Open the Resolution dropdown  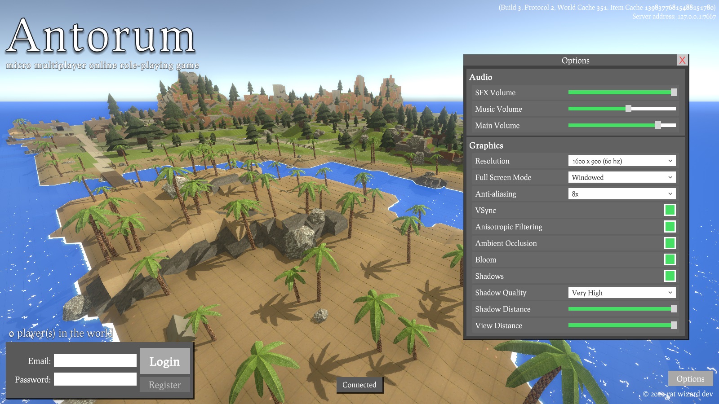click(x=621, y=161)
